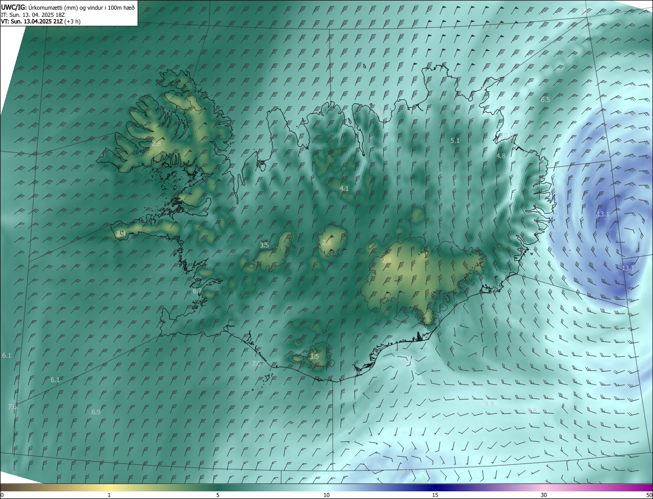
Task: Click the 4.1 precipitable water value
Action: 344,189
